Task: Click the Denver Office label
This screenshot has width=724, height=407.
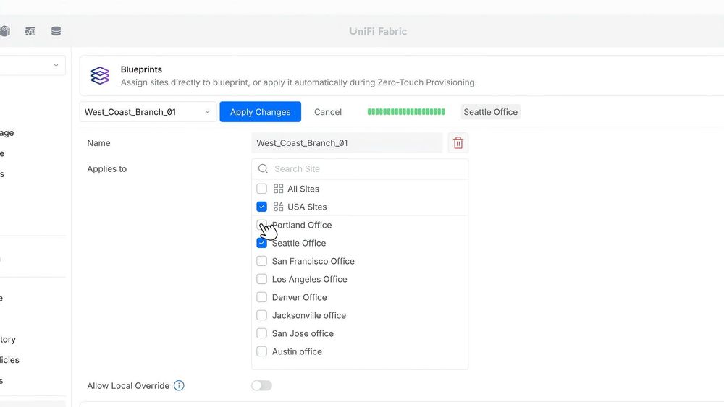Action: tap(299, 297)
